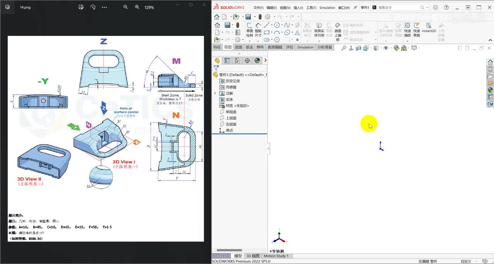The image size is (494, 264).
Task: Select the Straight Slot sketch tool
Action: tap(267, 40)
